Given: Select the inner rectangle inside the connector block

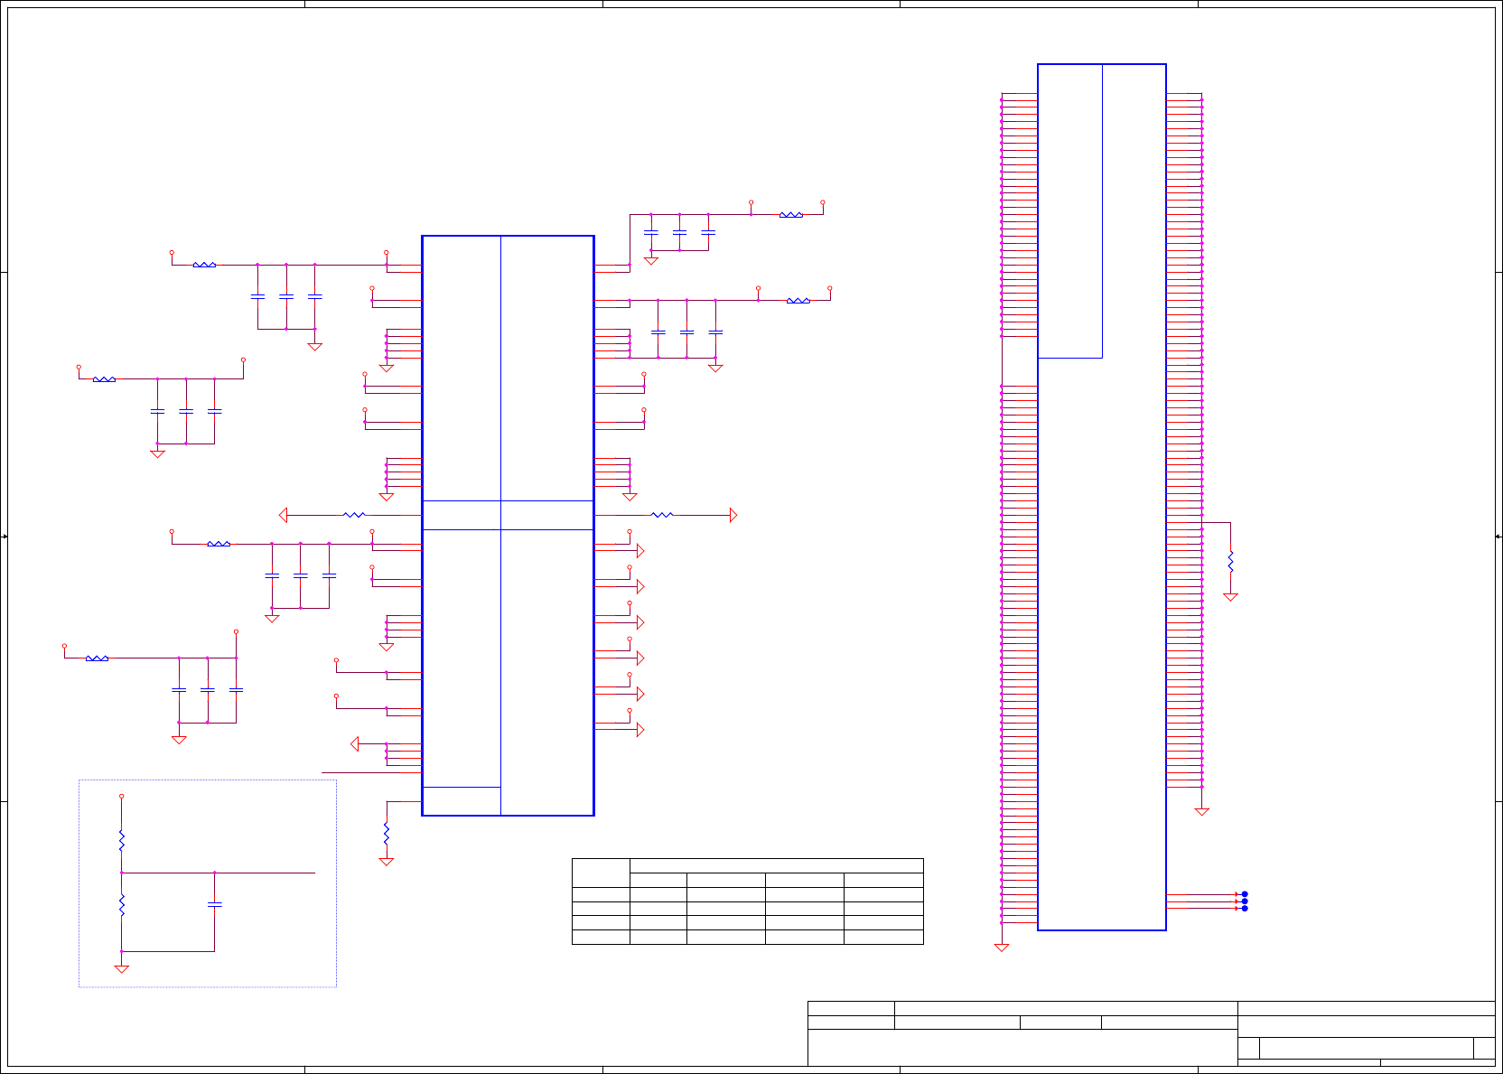Looking at the screenshot, I should tap(1070, 210).
